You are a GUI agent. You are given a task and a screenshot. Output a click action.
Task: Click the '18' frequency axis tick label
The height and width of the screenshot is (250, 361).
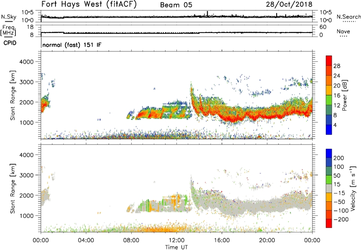[30, 27]
